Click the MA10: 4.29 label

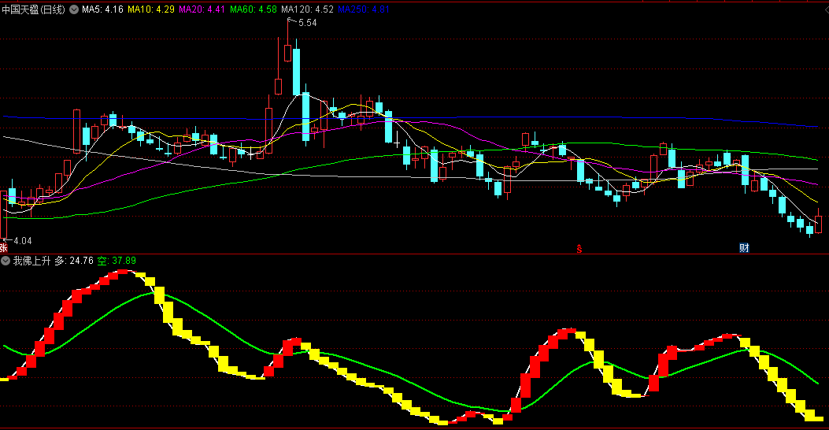click(x=151, y=9)
